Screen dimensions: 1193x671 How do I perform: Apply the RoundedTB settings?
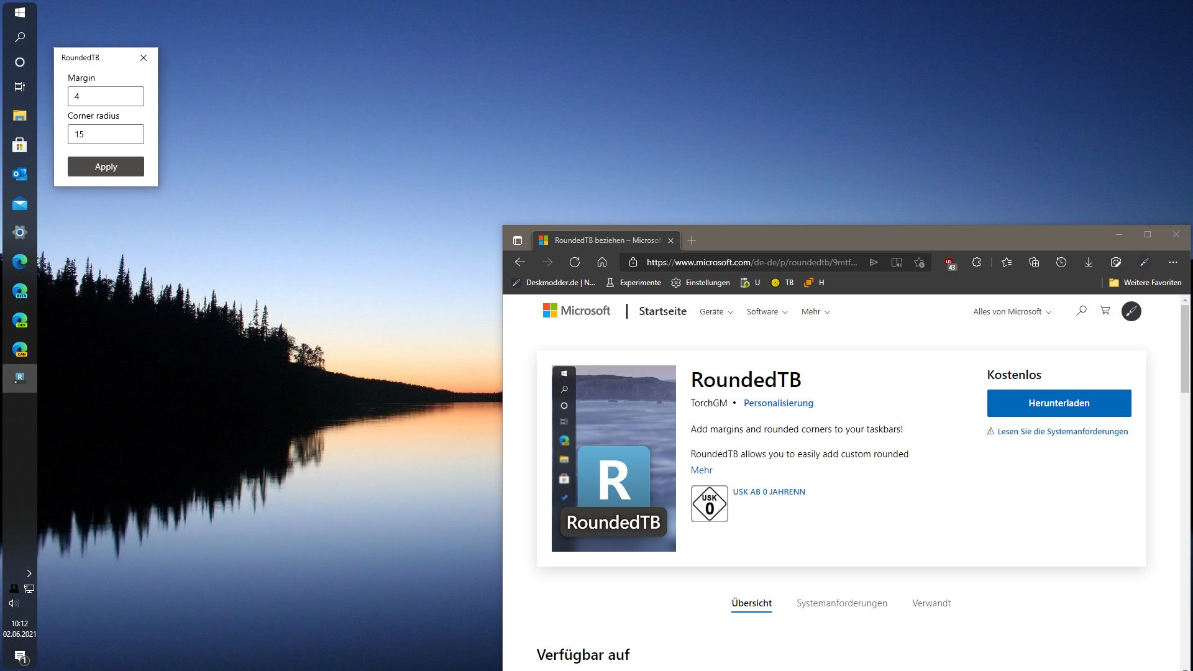coord(106,167)
